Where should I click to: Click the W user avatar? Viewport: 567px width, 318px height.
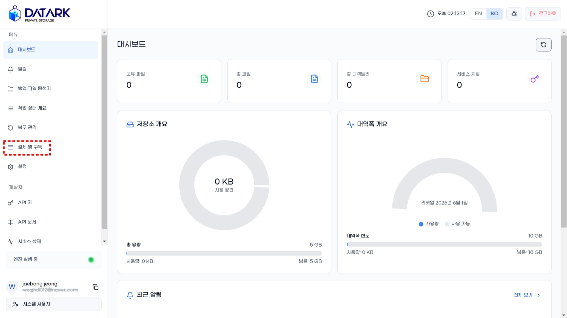pos(12,287)
